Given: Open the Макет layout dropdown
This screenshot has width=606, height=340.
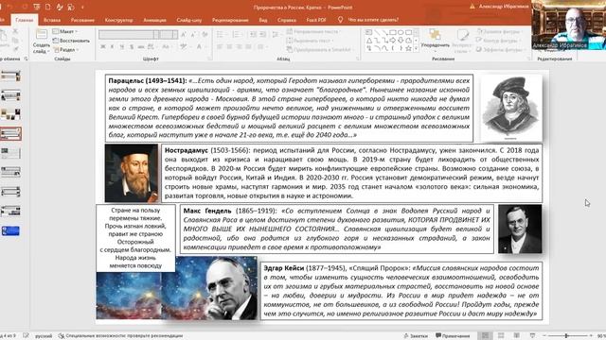Looking at the screenshot, I should click(65, 31).
